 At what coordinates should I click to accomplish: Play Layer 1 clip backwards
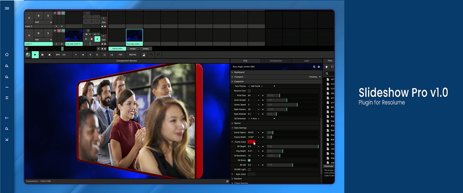(x=86, y=39)
